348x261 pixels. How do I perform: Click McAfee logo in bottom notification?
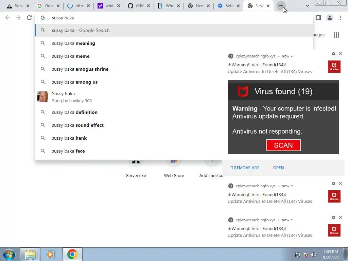coord(334,230)
